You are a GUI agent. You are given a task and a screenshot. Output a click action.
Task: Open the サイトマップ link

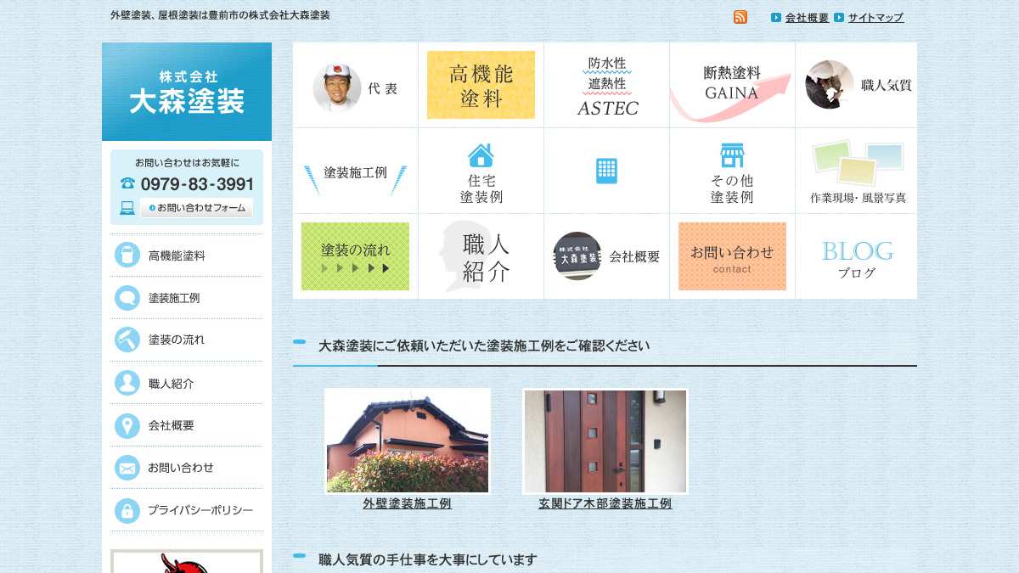tap(875, 18)
